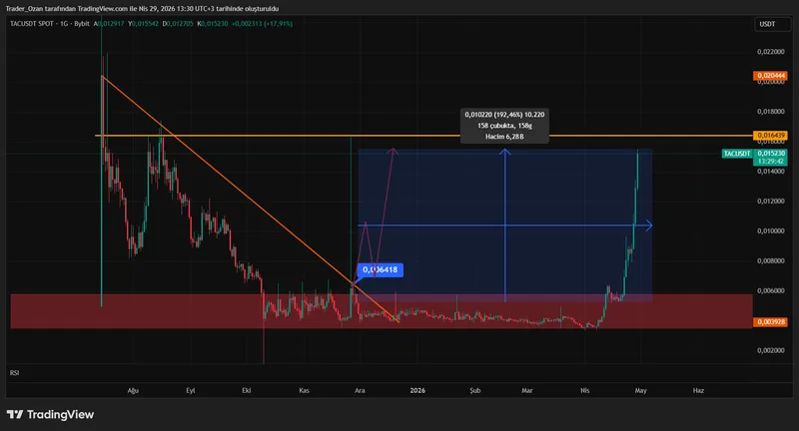Click the Eyl month on time axis
The width and height of the screenshot is (799, 431).
pos(191,391)
